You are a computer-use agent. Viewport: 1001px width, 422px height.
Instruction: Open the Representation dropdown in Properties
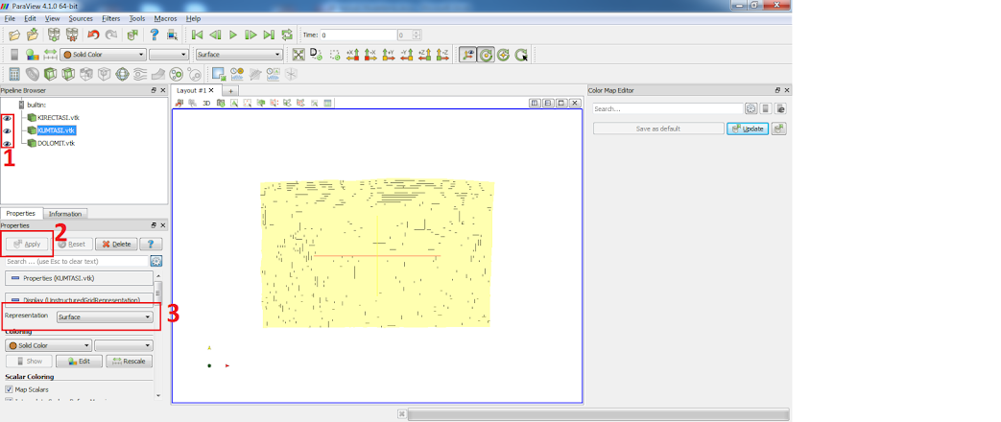[105, 316]
